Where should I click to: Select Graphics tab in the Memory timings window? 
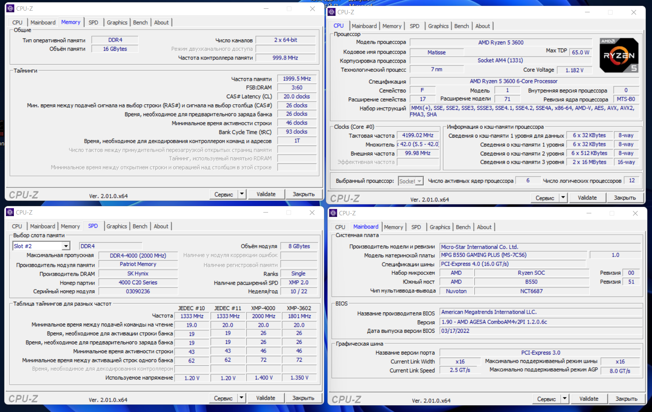(x=117, y=23)
